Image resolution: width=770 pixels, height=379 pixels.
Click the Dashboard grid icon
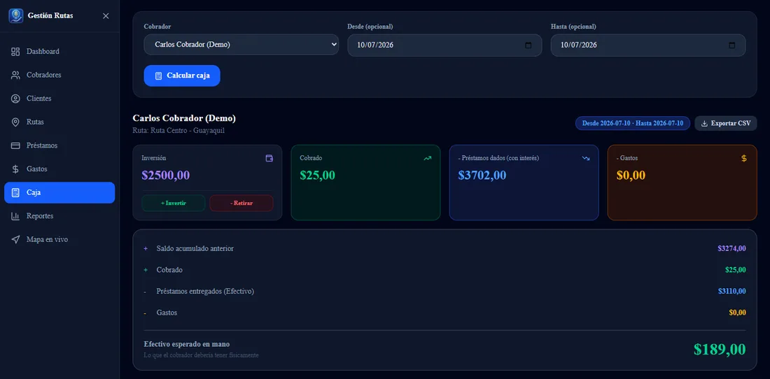(x=15, y=52)
